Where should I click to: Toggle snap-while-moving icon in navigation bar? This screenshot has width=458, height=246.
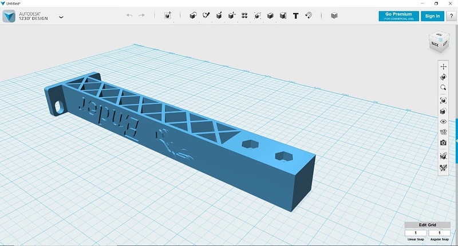(x=443, y=156)
